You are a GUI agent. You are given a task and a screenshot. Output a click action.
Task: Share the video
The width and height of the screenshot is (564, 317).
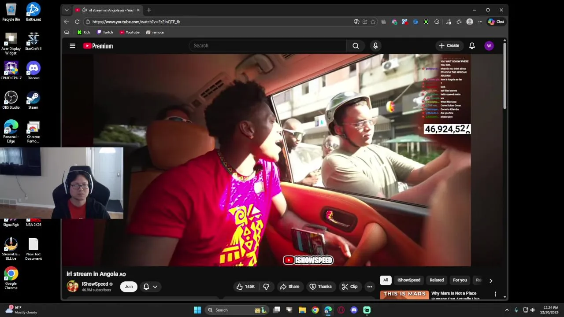tap(289, 287)
